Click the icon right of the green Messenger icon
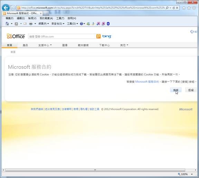 pos(93,24)
